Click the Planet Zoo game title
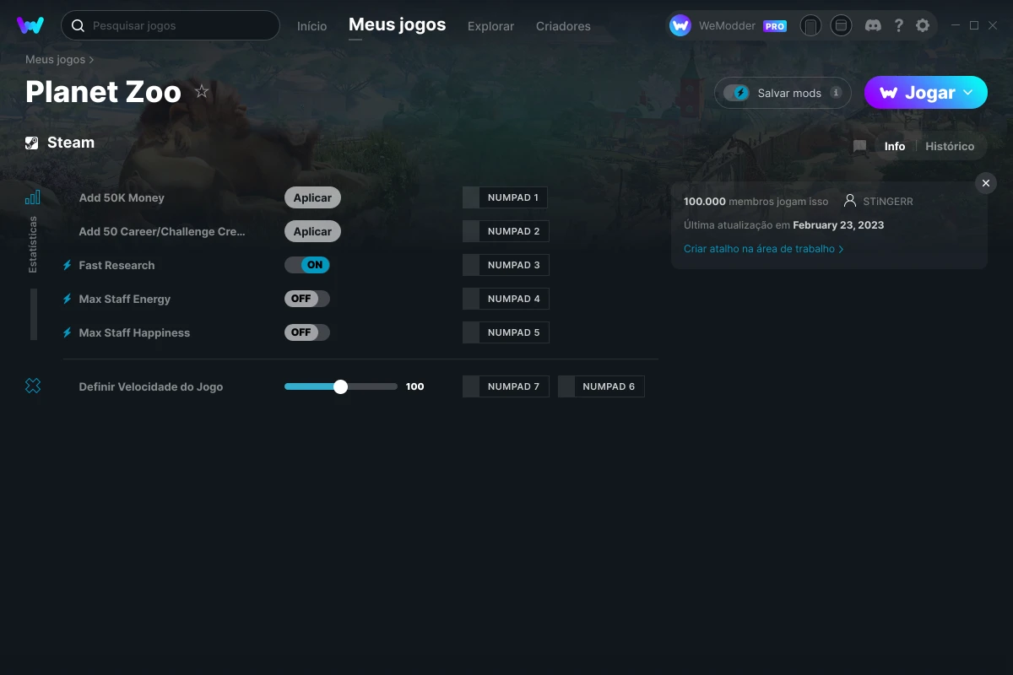 103,91
